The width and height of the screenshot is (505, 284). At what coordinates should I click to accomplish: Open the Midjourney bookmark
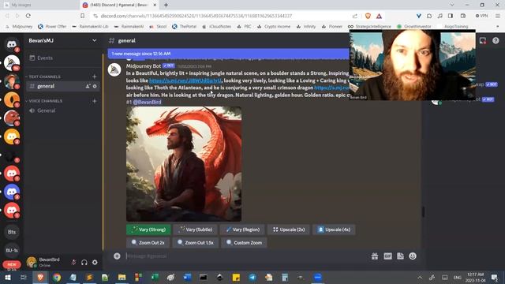tap(19, 26)
